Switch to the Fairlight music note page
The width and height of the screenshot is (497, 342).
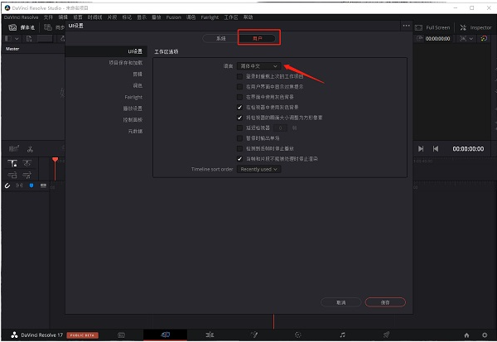(342, 335)
